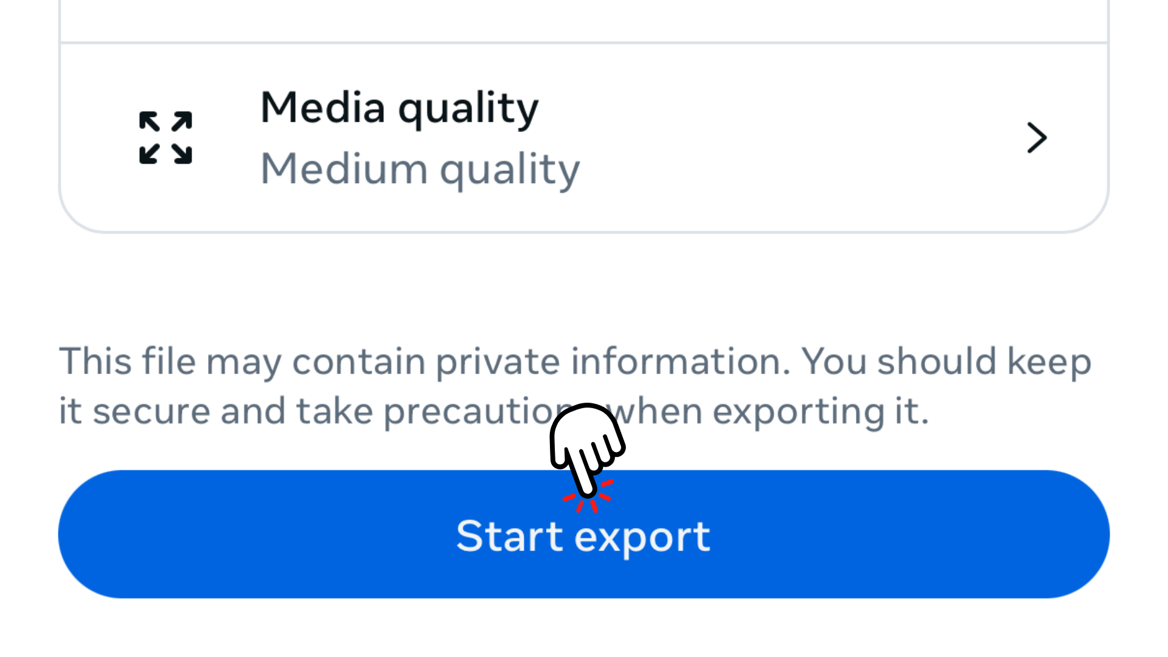The height and width of the screenshot is (657, 1168).
Task: Click empty space in Media quality row
Action: coord(791,137)
